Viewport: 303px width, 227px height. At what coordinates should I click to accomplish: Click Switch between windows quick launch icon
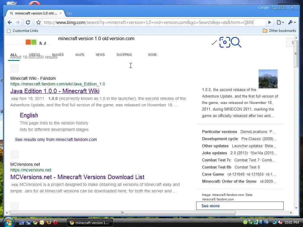[x=28, y=223]
